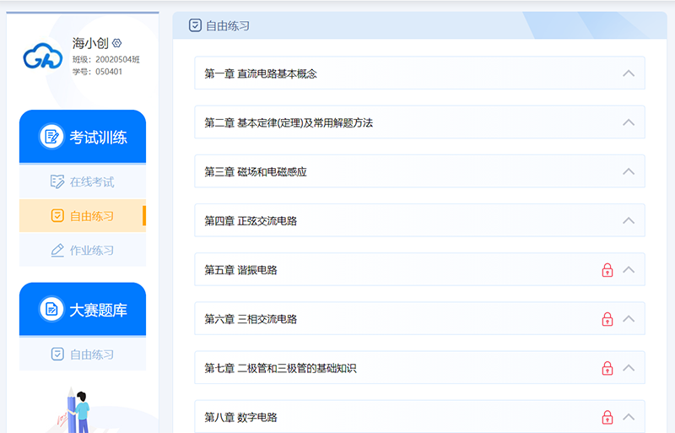Click the 考试训练 header icon
Image resolution: width=675 pixels, height=433 pixels.
(x=51, y=137)
